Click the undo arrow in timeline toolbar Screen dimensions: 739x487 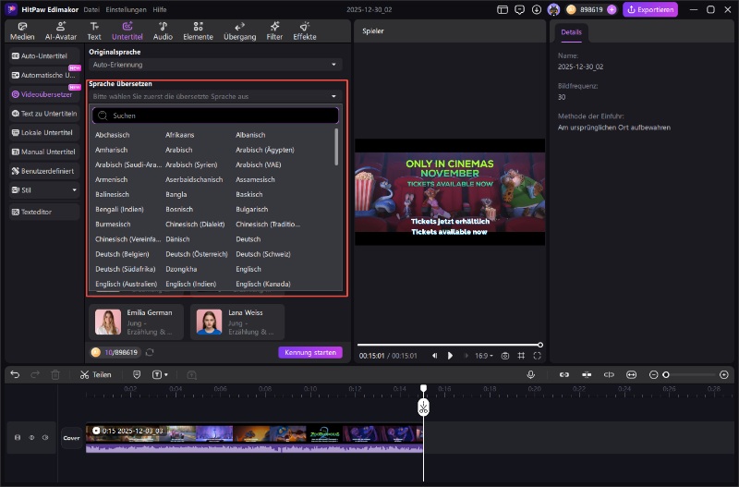[x=15, y=374]
